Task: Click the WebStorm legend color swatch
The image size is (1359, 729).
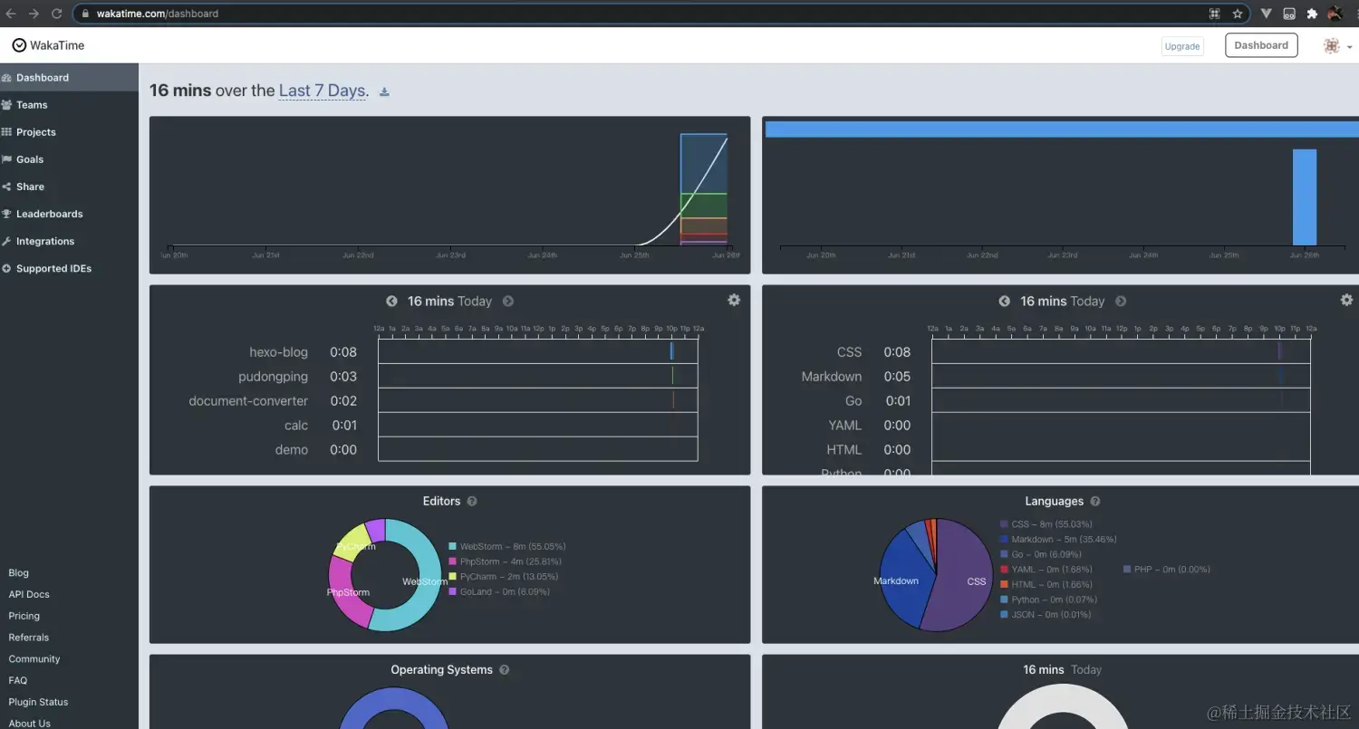Action: [453, 547]
